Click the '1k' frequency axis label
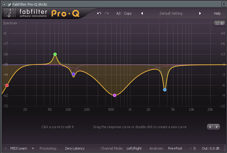 (x=130, y=110)
